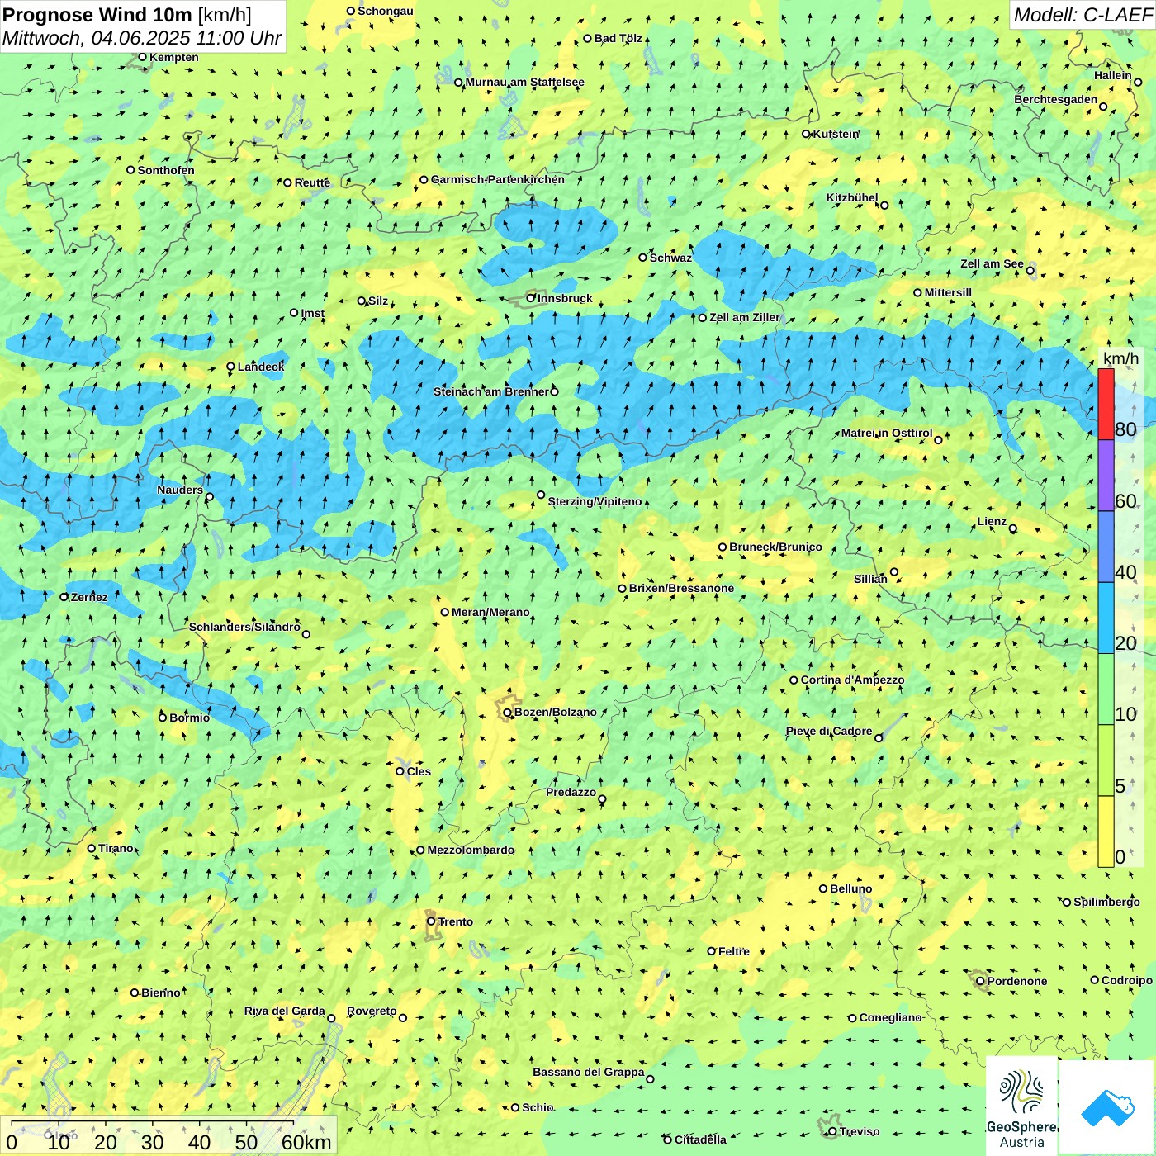Select the Pordenone label
Screen dimensions: 1156x1156
click(x=1017, y=981)
